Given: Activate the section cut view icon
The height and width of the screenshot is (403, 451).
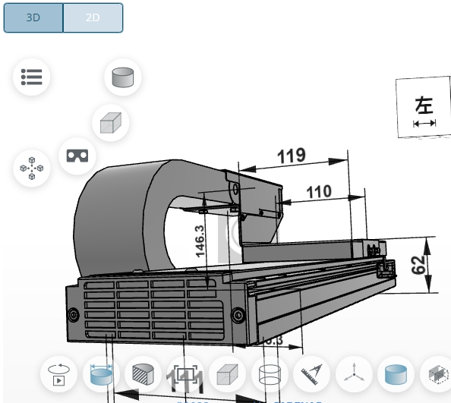Looking at the screenshot, I should coord(143,374).
